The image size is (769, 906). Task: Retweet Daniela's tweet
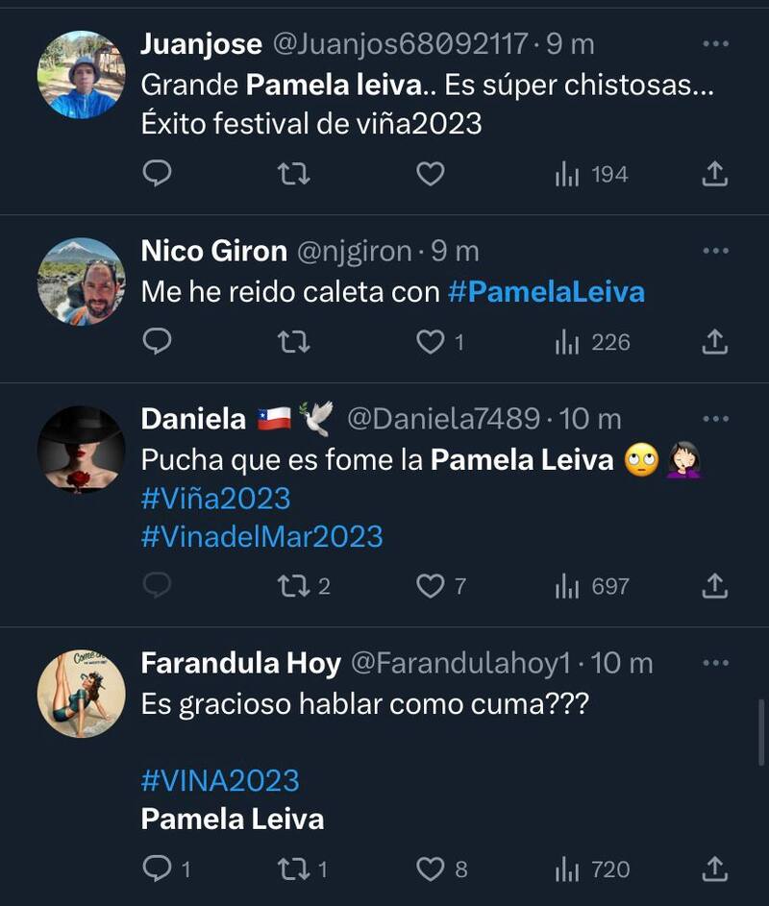tap(289, 586)
